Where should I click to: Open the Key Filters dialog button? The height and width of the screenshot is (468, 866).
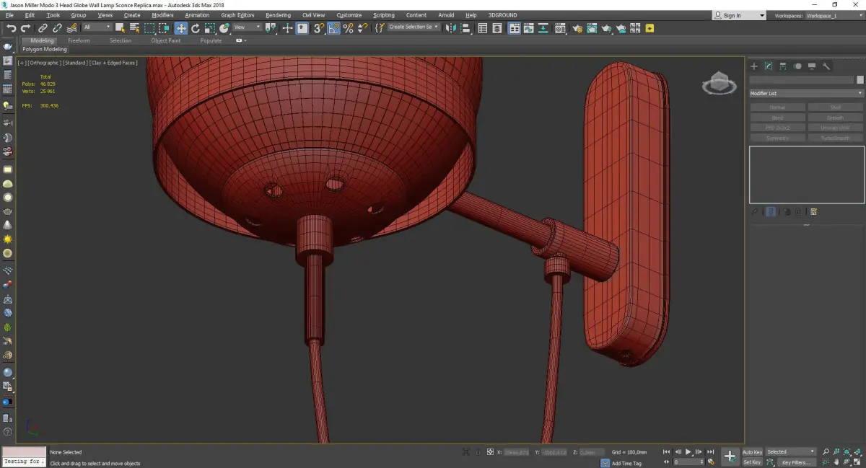click(x=795, y=462)
